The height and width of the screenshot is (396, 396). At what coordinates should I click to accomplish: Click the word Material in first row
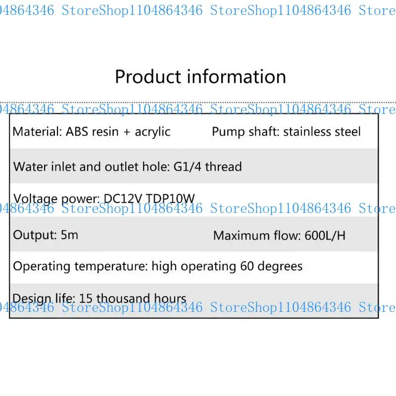click(37, 132)
